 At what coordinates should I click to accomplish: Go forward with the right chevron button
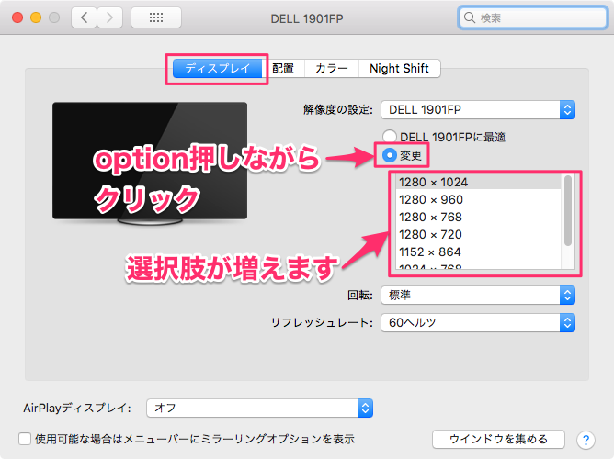109,17
